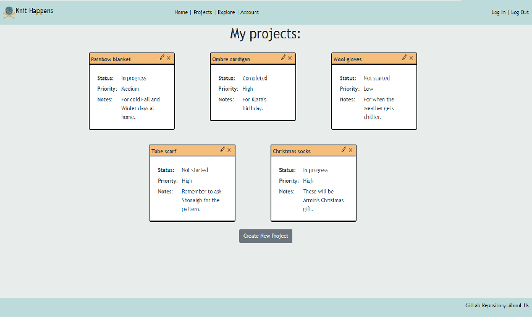
Task: Click the Log In link
Action: (499, 12)
